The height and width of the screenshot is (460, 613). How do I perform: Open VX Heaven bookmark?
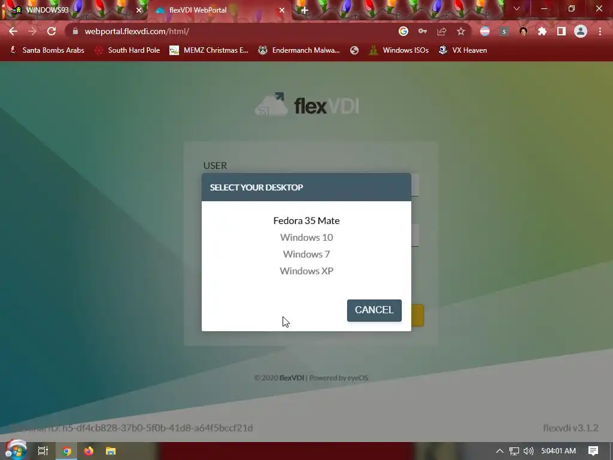pos(463,50)
